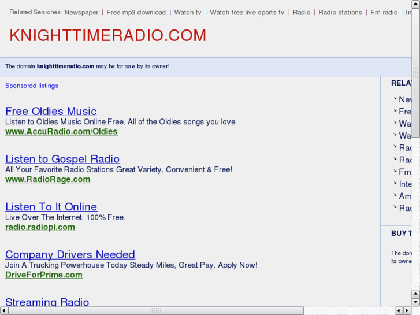The height and width of the screenshot is (315, 420).
Task: Click sidebar related link starting with Fre
Action: pyautogui.click(x=405, y=112)
